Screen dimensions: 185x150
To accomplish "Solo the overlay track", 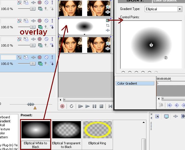I will [x=52, y=21].
